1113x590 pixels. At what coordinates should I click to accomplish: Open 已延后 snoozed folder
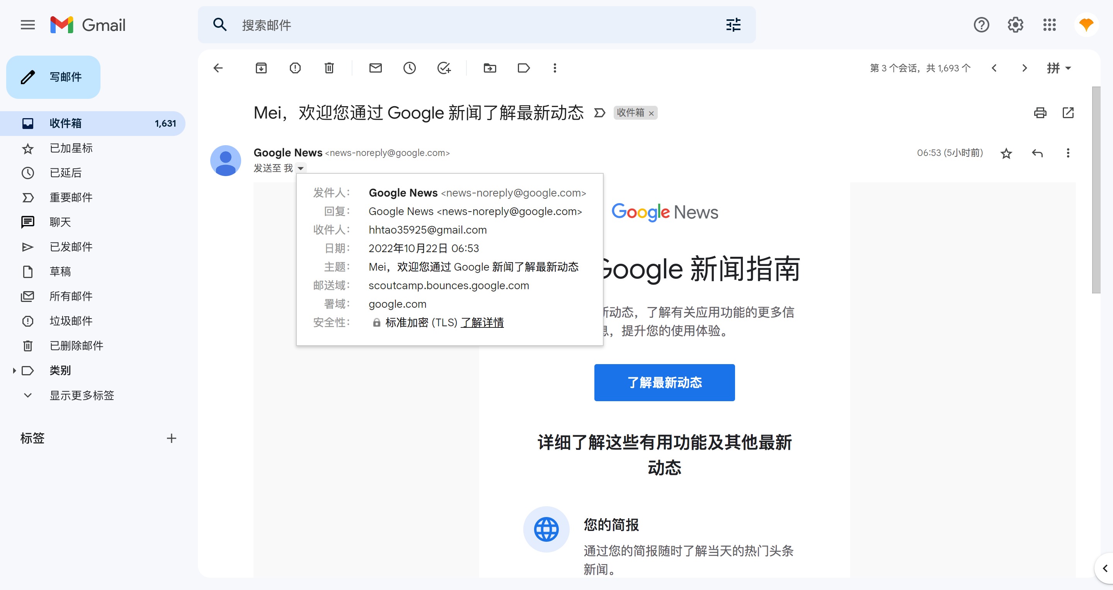coord(92,173)
